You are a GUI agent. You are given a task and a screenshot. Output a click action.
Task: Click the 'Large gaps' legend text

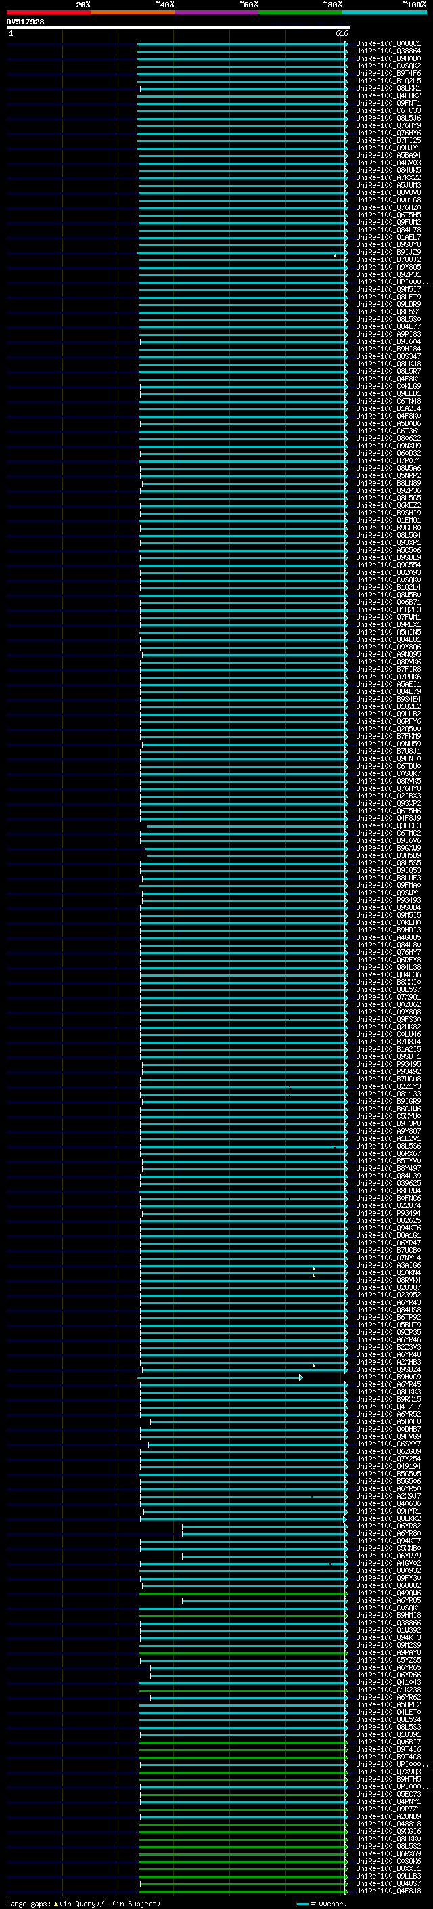pos(28,1903)
